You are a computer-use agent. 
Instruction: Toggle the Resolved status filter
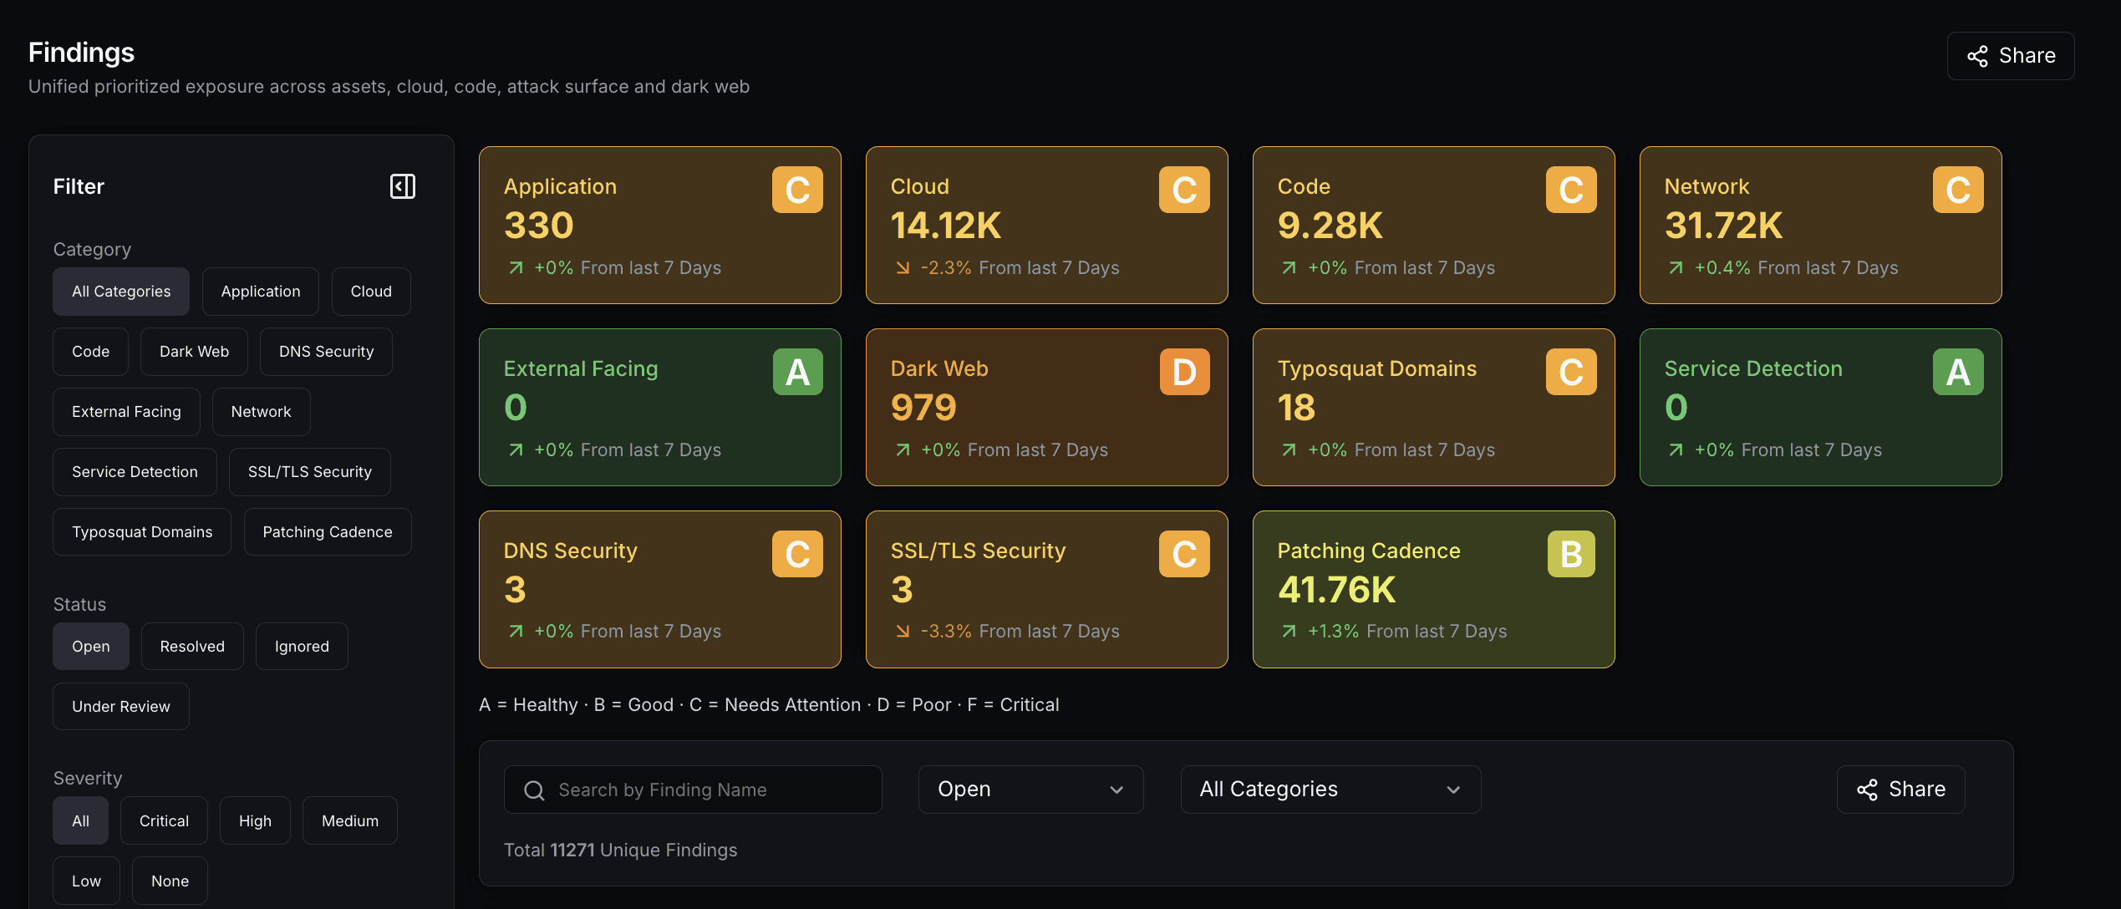tap(192, 646)
